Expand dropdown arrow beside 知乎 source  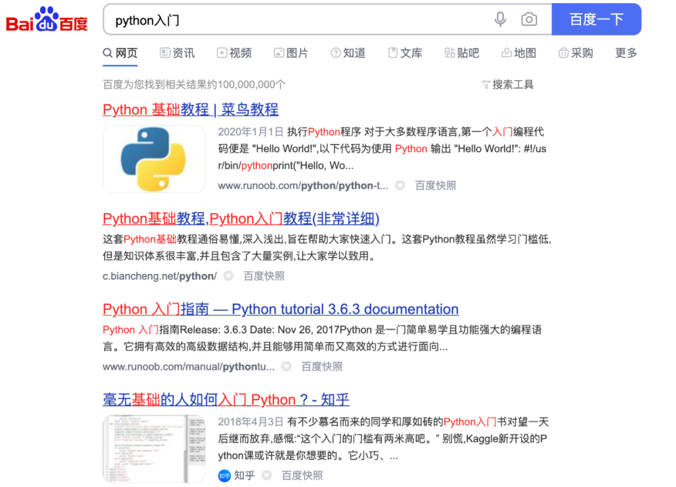coord(267,475)
